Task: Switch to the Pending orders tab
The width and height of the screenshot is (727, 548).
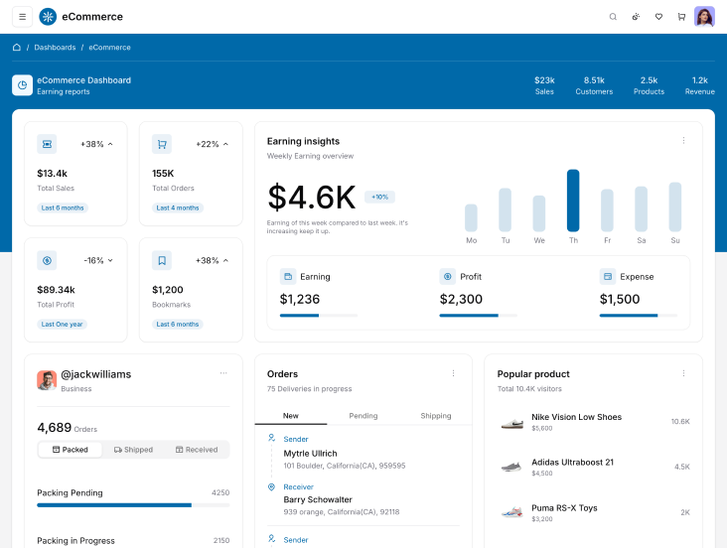Action: click(x=363, y=416)
